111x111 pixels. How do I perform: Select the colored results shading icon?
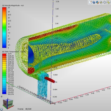click(97, 2)
